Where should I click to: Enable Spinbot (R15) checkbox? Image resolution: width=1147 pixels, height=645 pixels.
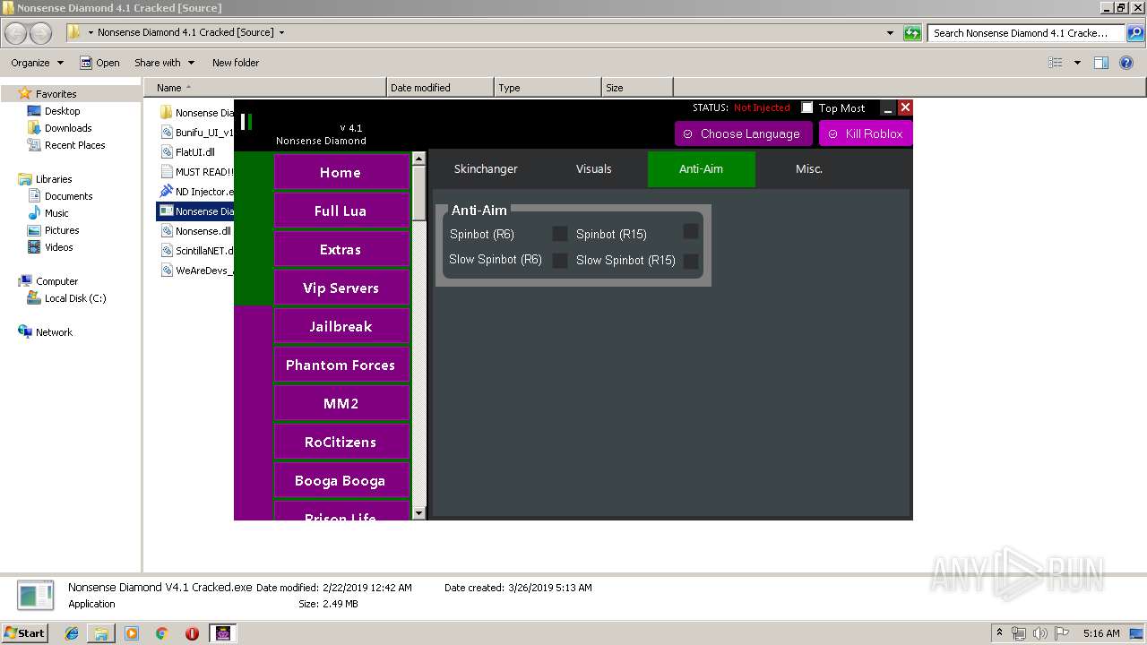(691, 231)
